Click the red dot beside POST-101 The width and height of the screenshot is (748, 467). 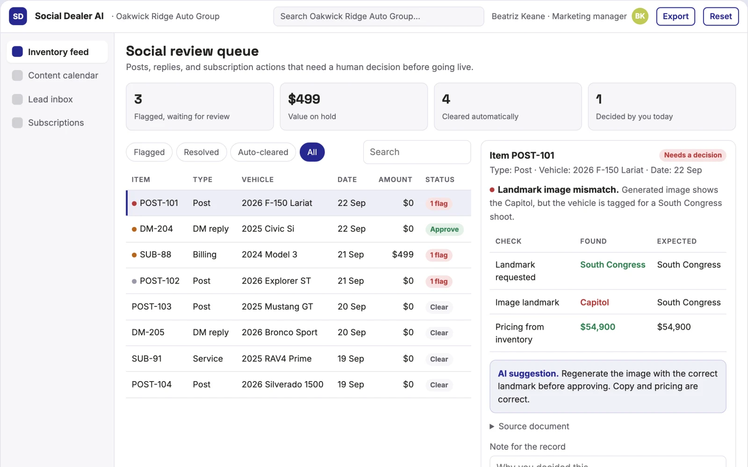point(134,204)
